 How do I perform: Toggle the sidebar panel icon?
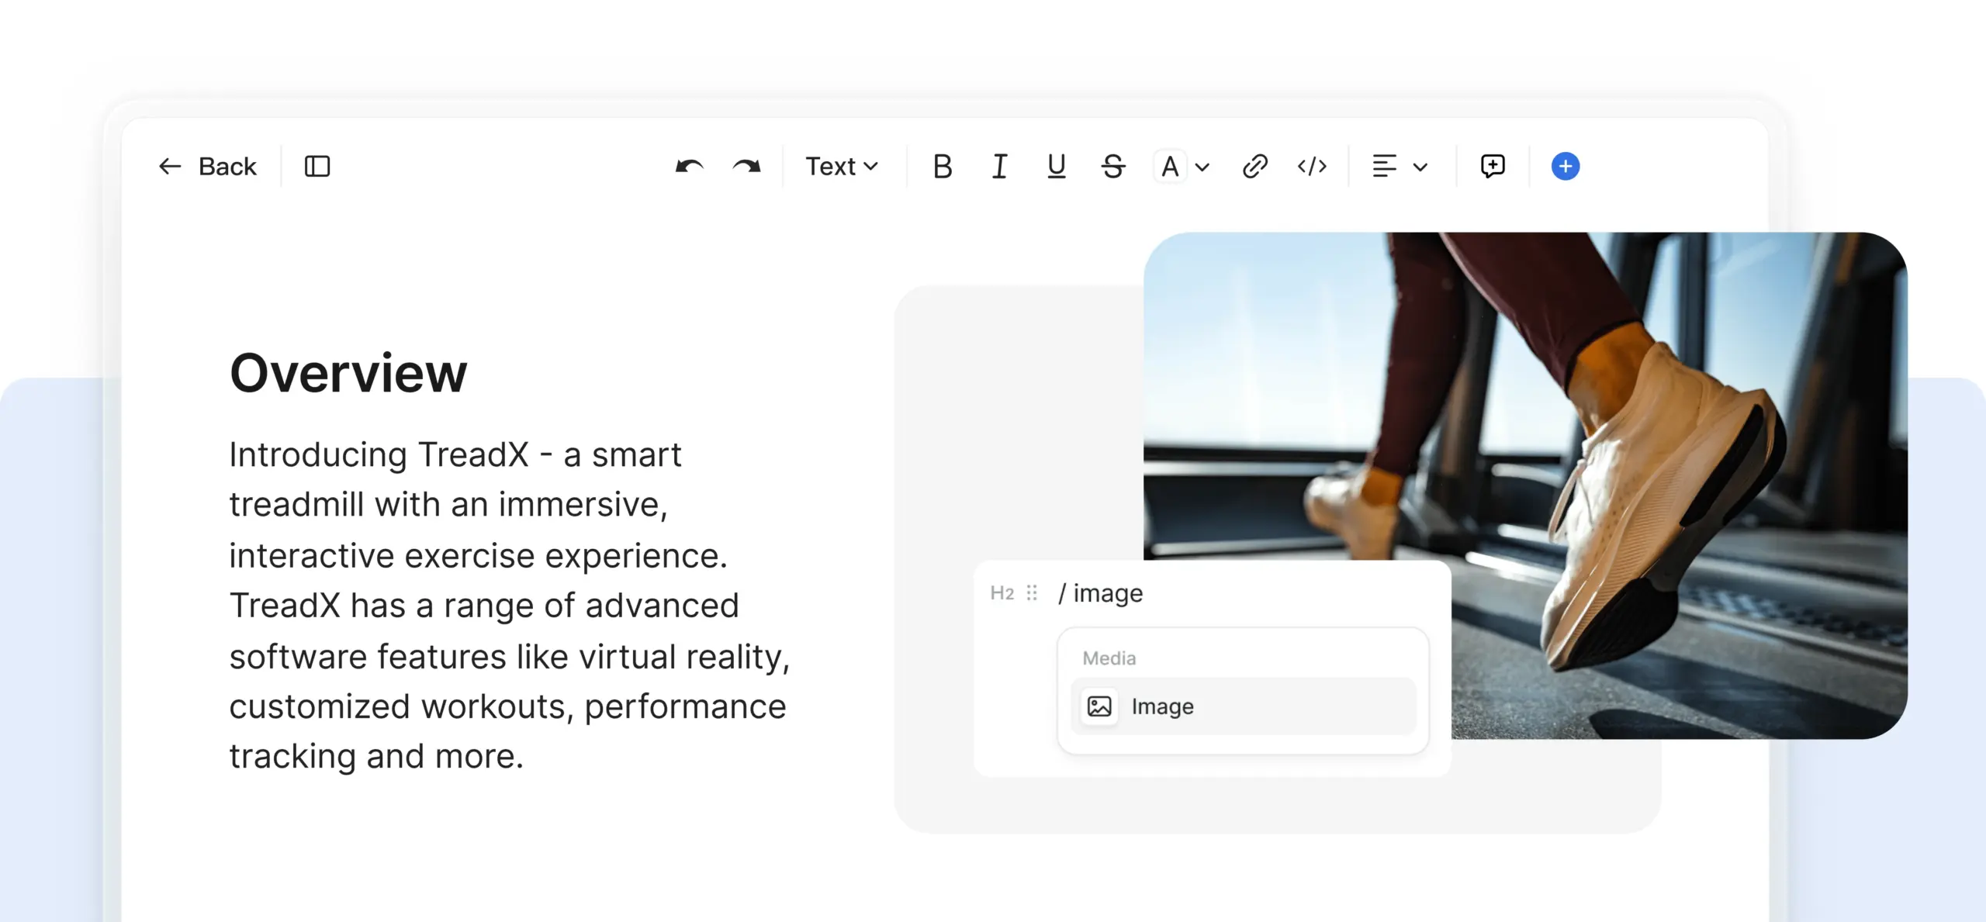click(317, 166)
